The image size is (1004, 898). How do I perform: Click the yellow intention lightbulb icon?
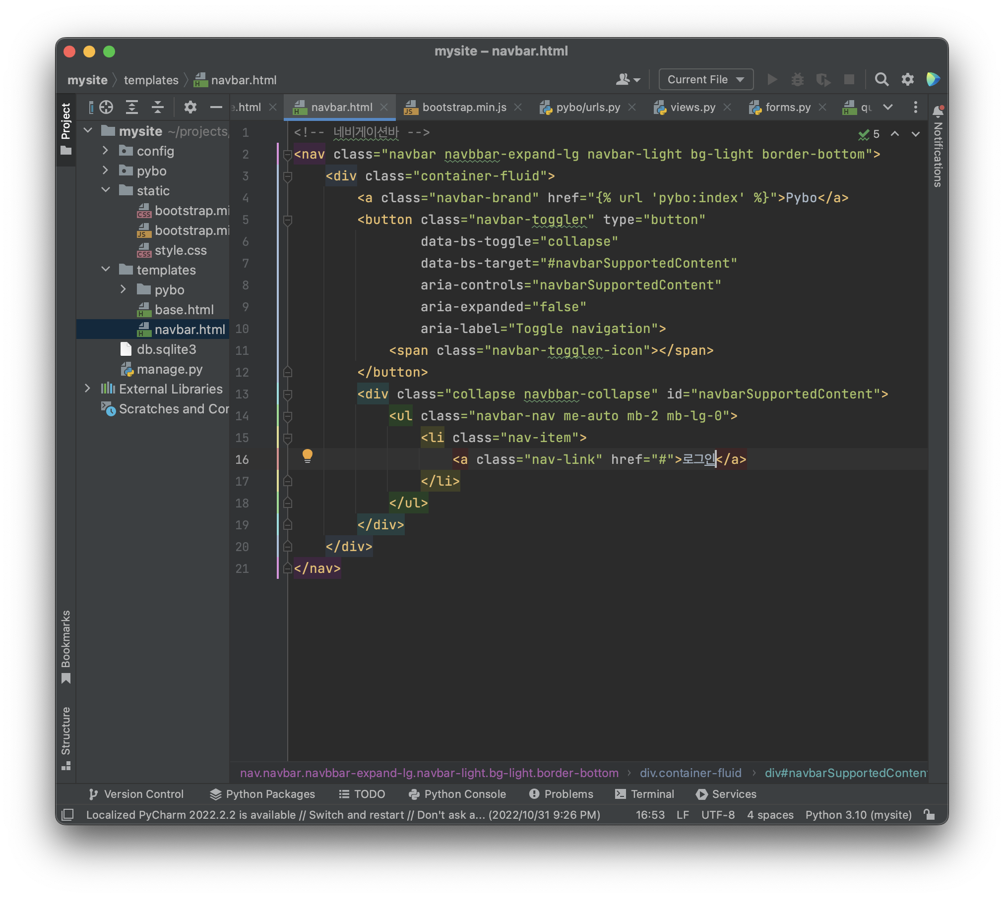tap(307, 455)
